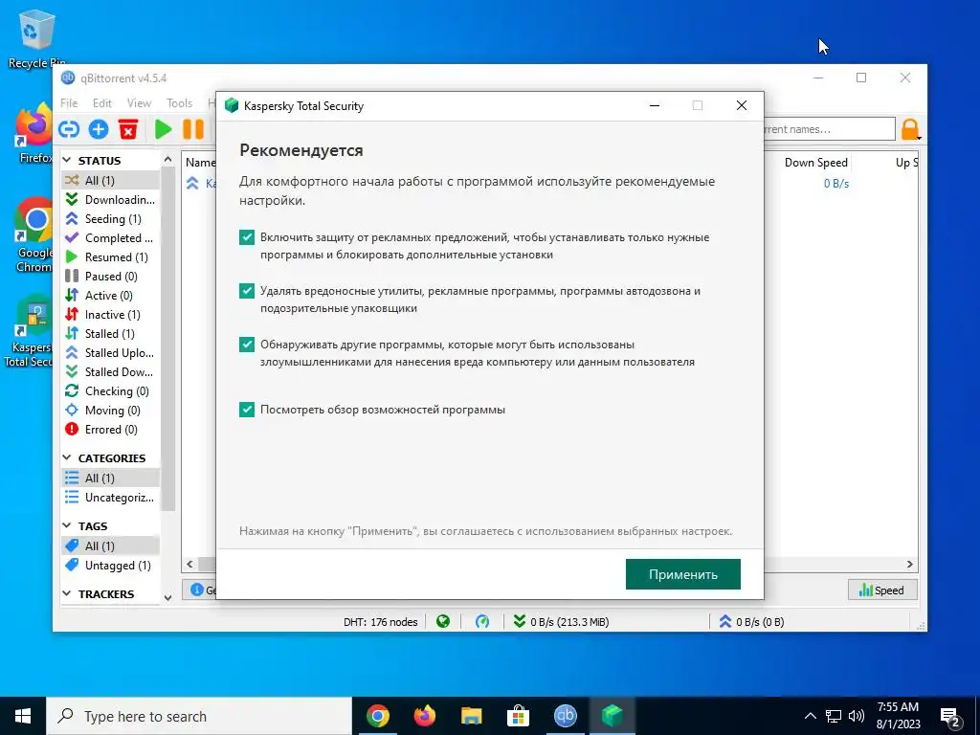Select Stalled Uploading status filter

point(110,353)
